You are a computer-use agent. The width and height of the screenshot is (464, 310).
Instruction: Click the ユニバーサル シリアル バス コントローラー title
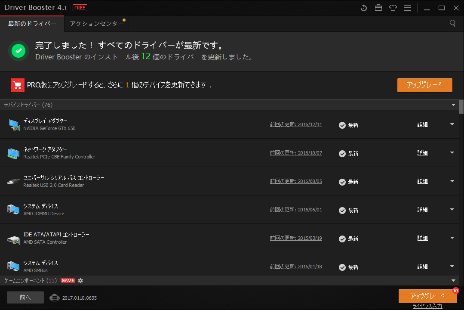pos(64,178)
